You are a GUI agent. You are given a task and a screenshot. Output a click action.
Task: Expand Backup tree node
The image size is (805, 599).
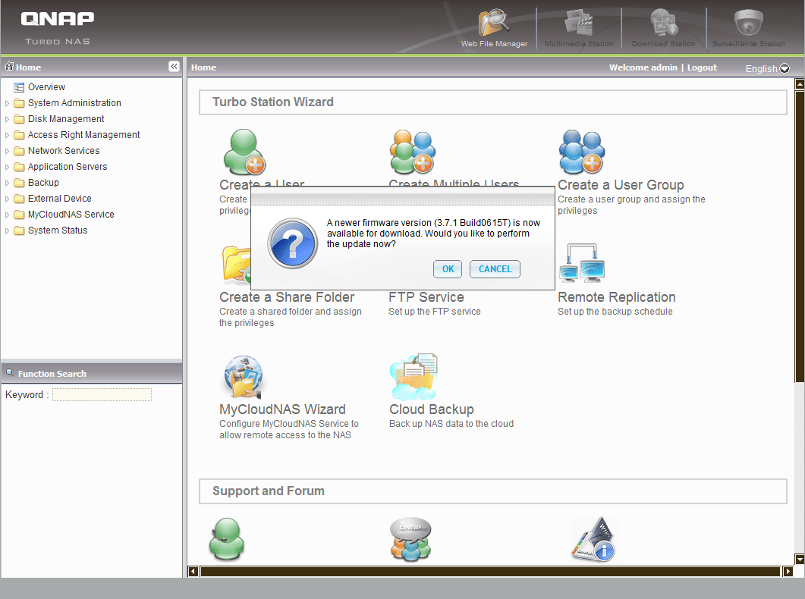(x=7, y=183)
